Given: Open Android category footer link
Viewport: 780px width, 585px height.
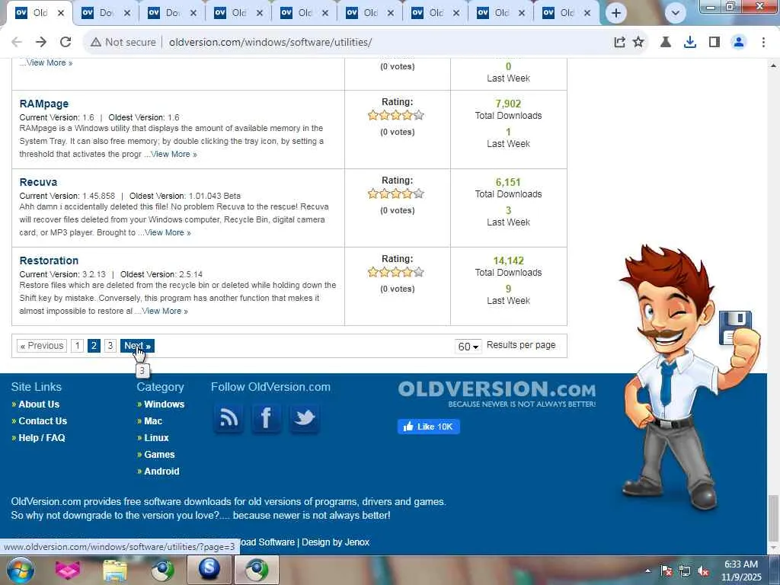Looking at the screenshot, I should pyautogui.click(x=161, y=472).
